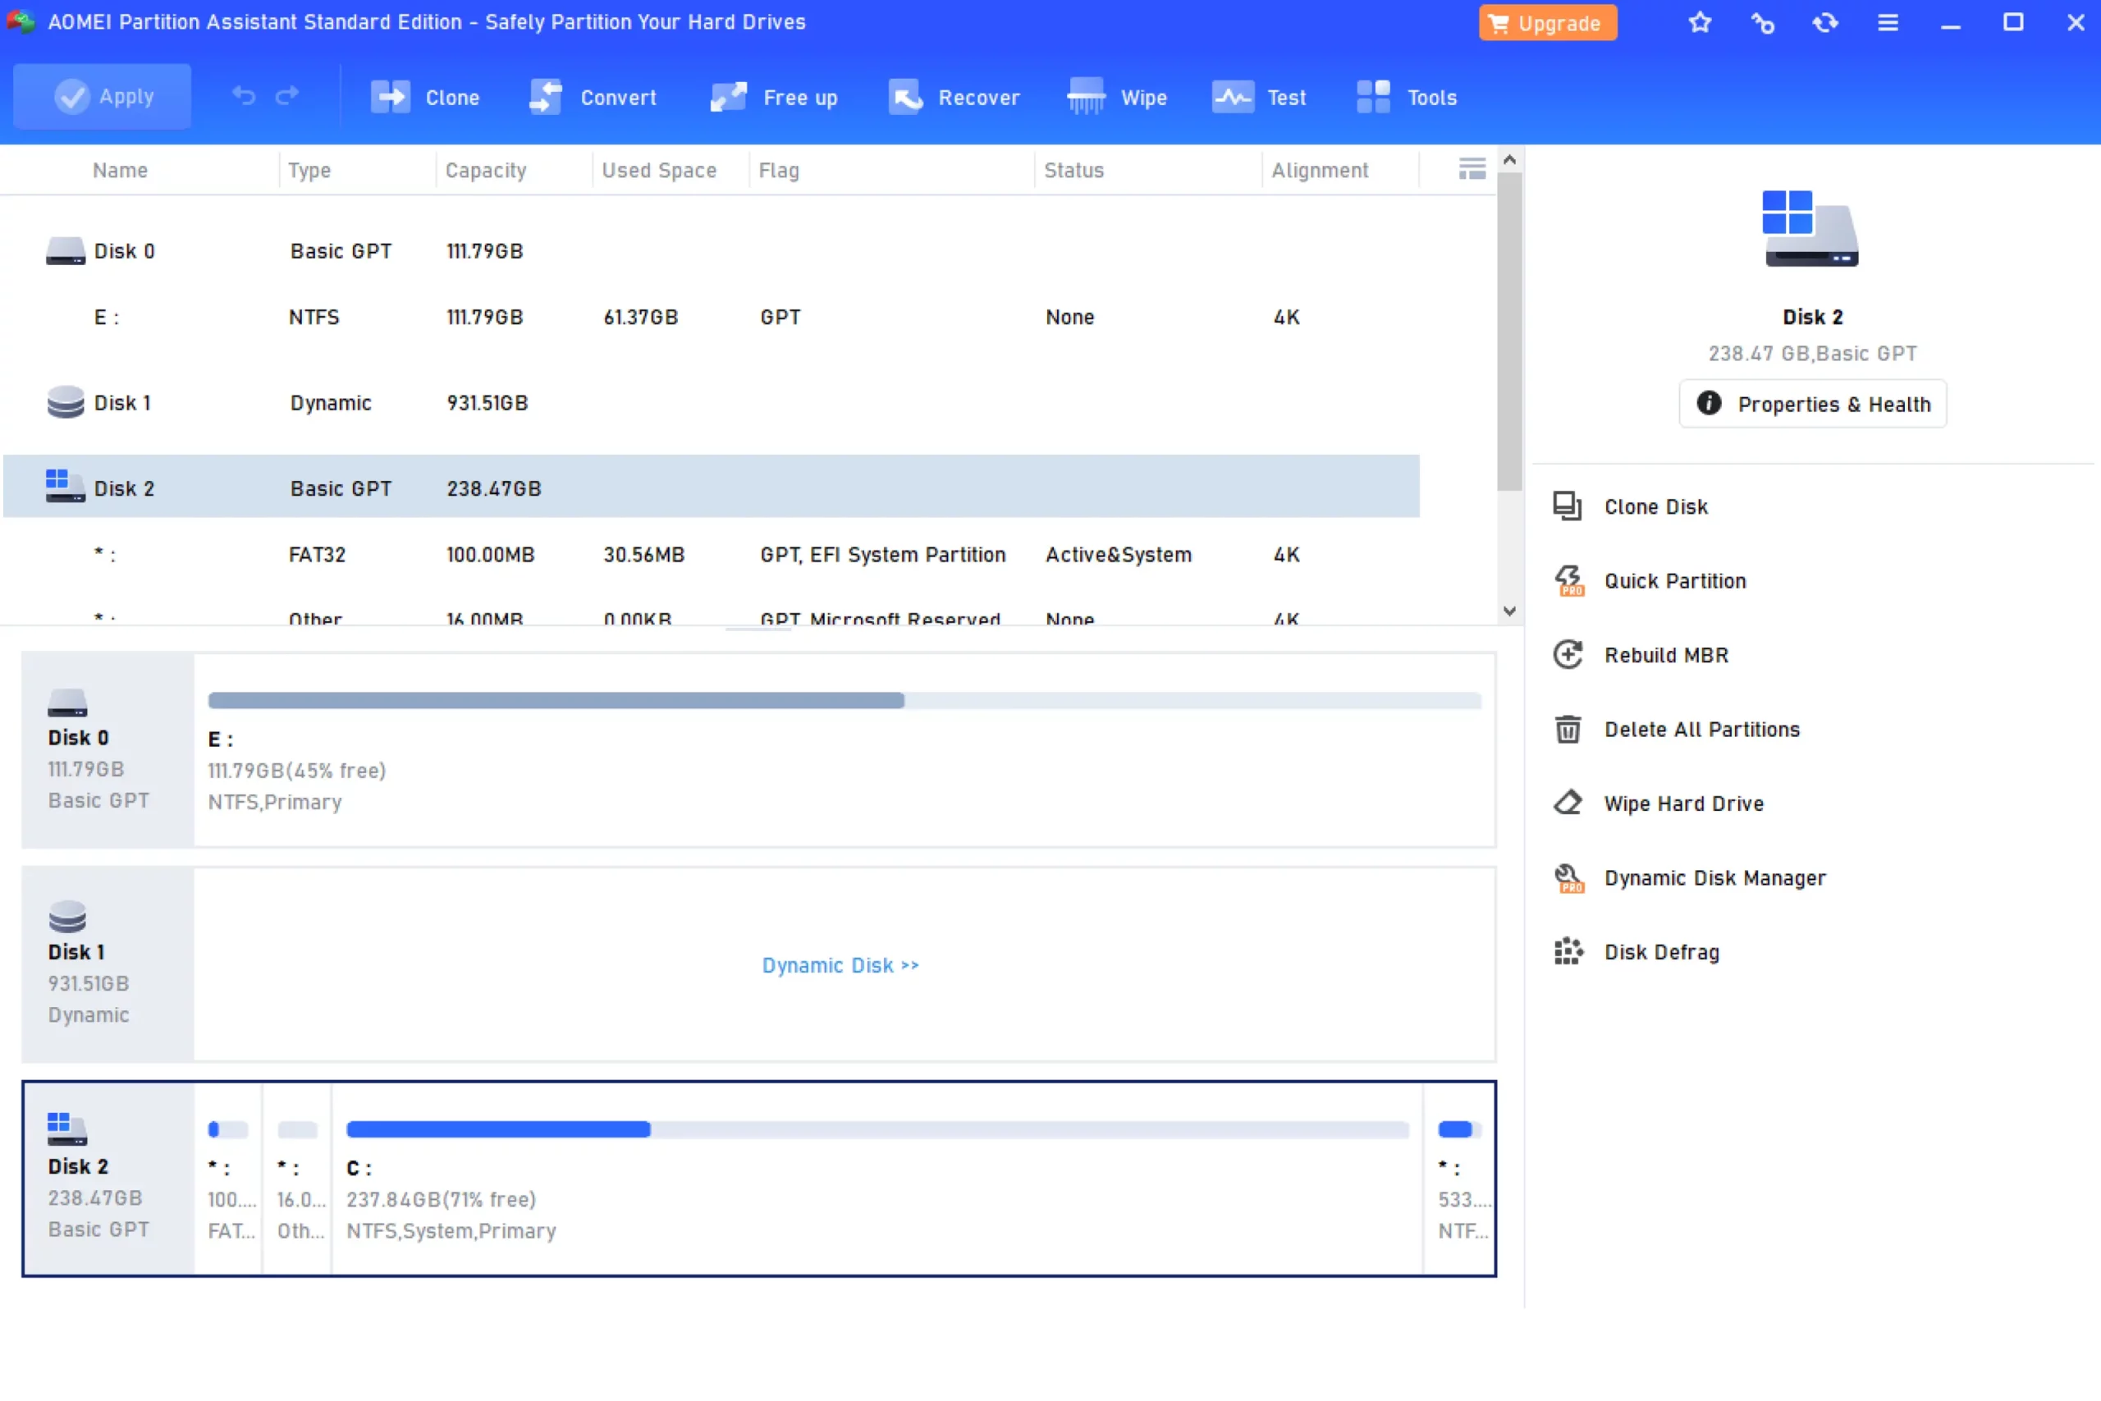Select Disk 1 row in the list
This screenshot has height=1401, width=2101.
point(123,403)
